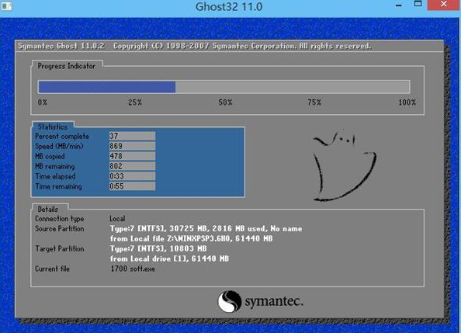461x333 pixels.
Task: Click the blue filled part of progress bar
Action: click(107, 87)
